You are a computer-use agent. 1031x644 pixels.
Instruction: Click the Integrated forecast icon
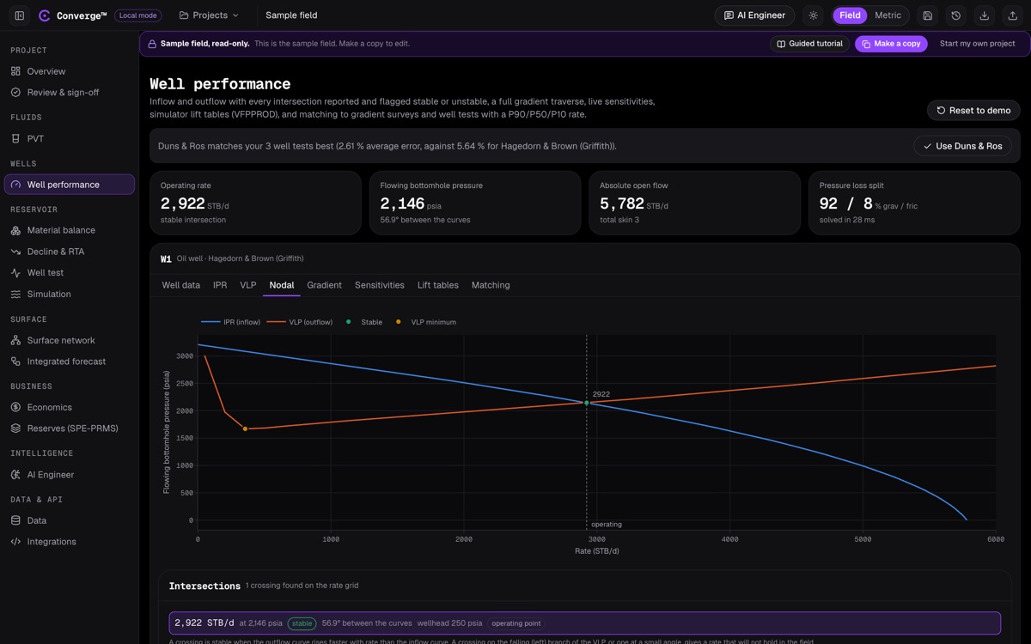tap(15, 361)
